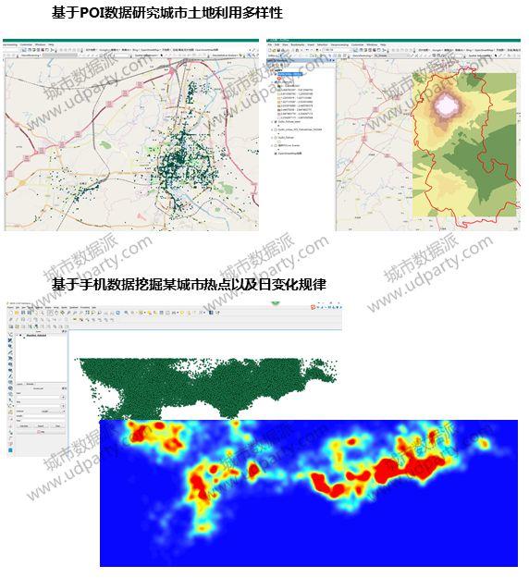Click New project icon in QGIS toolbar
The image size is (529, 578).
[11, 313]
